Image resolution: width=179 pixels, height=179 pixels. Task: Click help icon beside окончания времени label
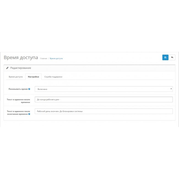[x=29, y=114]
